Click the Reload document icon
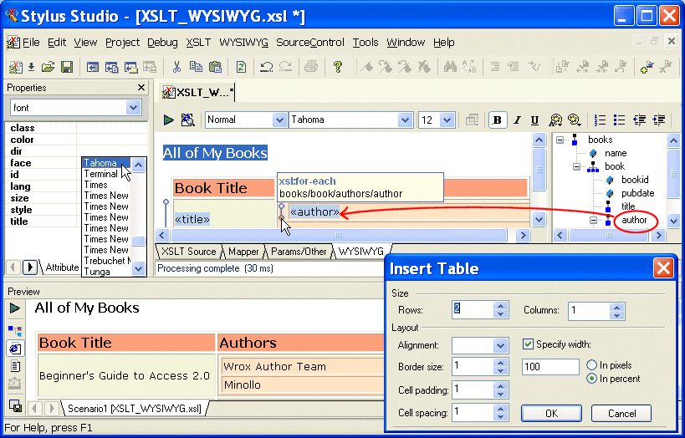This screenshot has width=685, height=438. tap(241, 67)
